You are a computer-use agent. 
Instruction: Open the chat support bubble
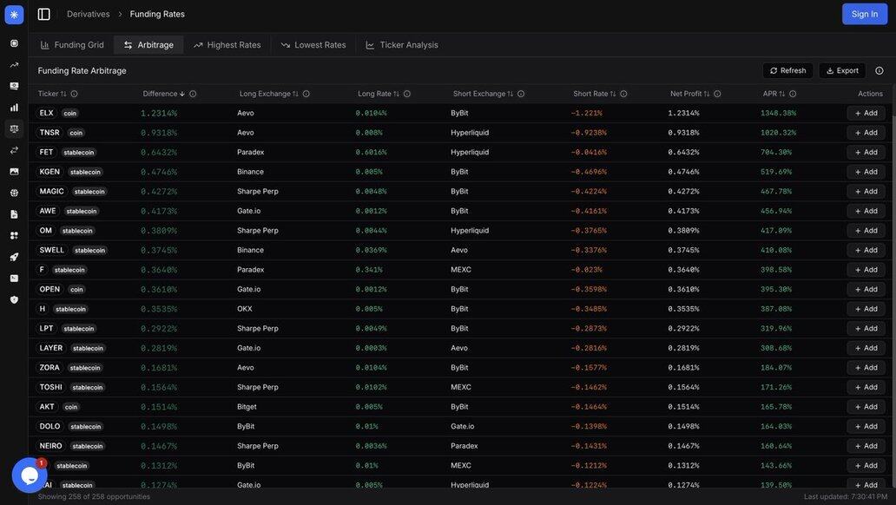30,475
